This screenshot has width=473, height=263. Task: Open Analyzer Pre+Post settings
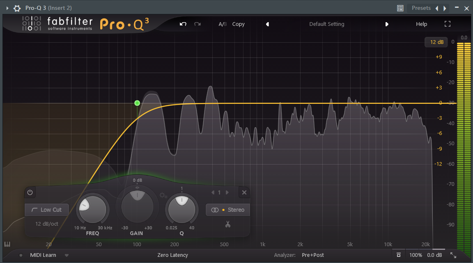[x=313, y=255]
